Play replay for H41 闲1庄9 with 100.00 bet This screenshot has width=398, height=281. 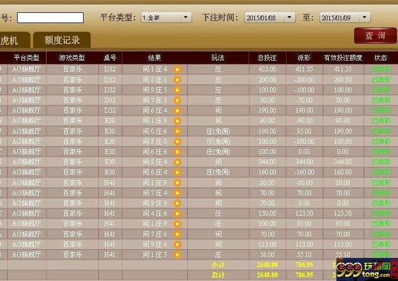[x=178, y=224]
